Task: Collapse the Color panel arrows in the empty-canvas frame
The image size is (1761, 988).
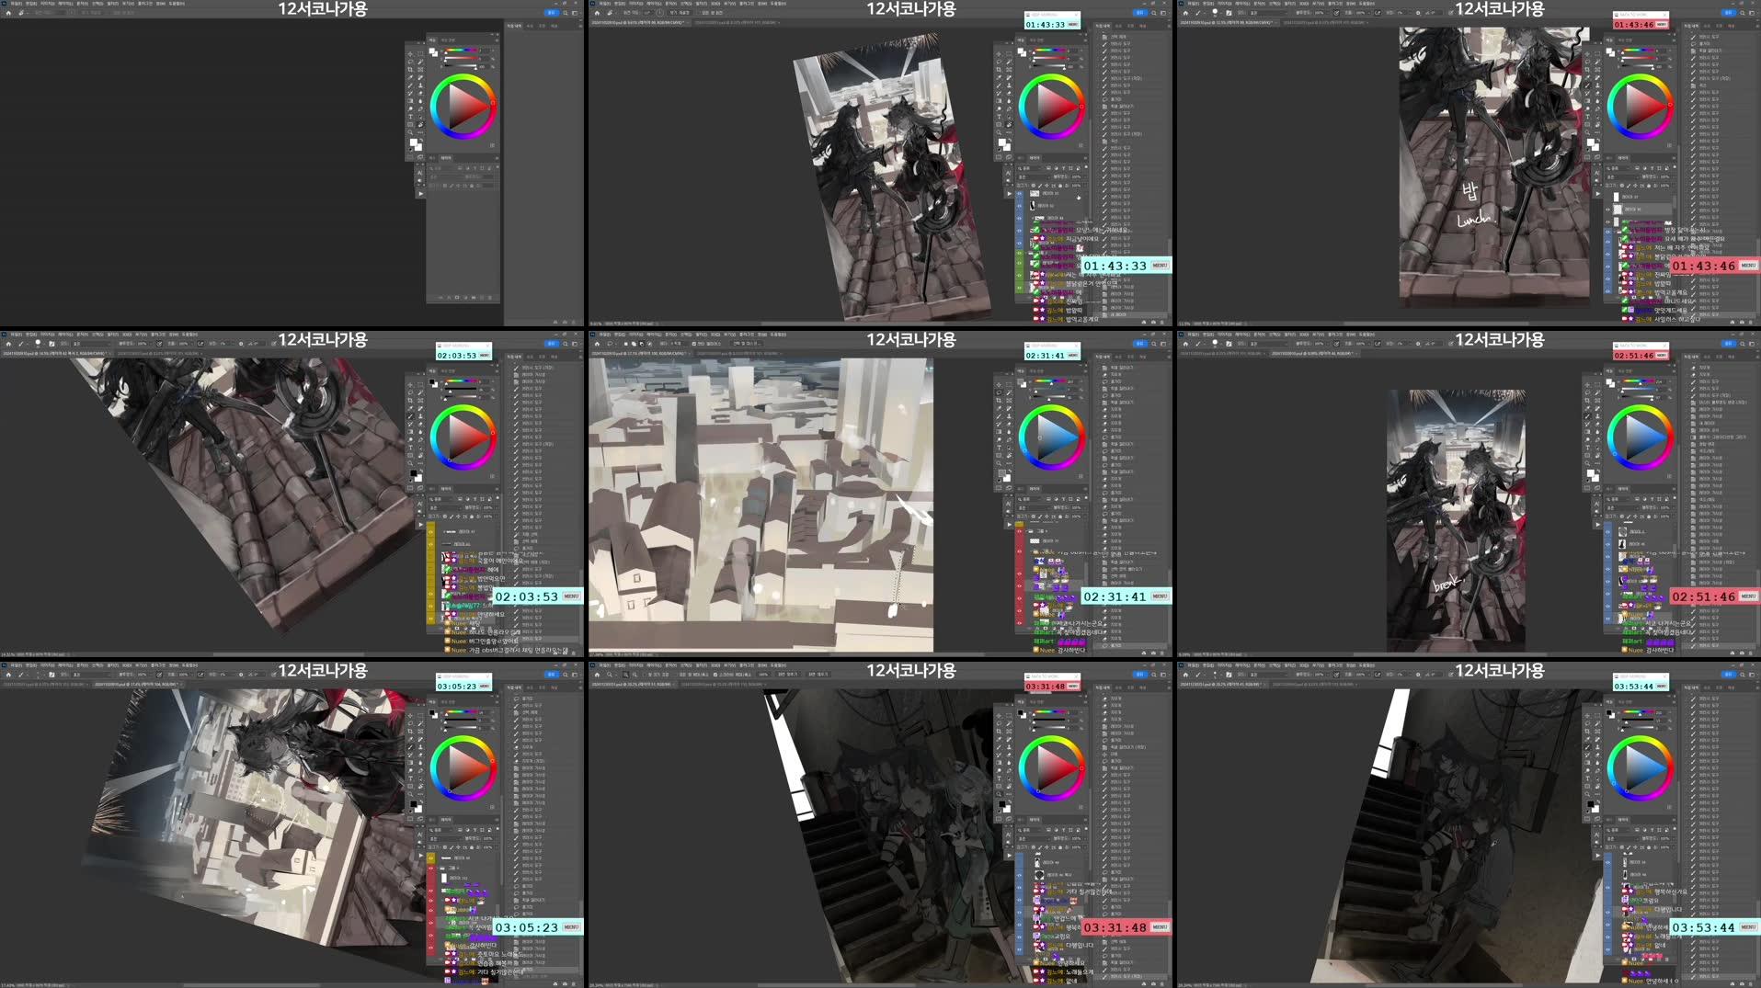Action: tap(492, 34)
